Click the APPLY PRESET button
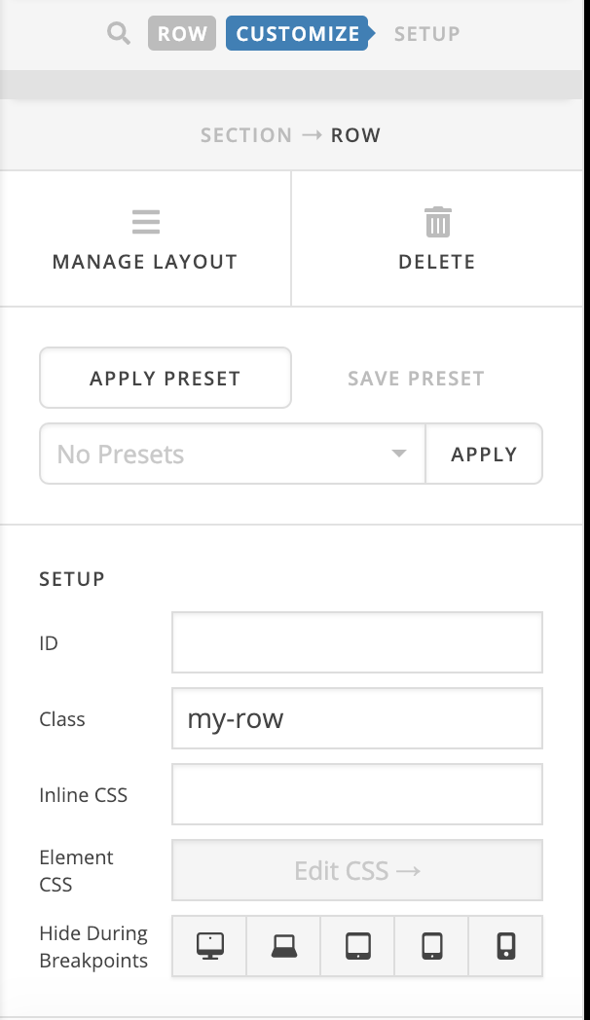The height and width of the screenshot is (1020, 590). click(x=166, y=378)
